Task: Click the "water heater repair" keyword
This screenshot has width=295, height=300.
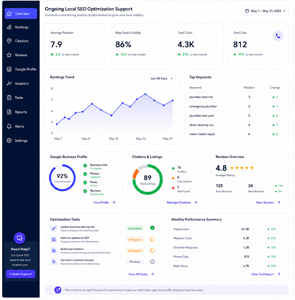Action: pyautogui.click(x=202, y=134)
